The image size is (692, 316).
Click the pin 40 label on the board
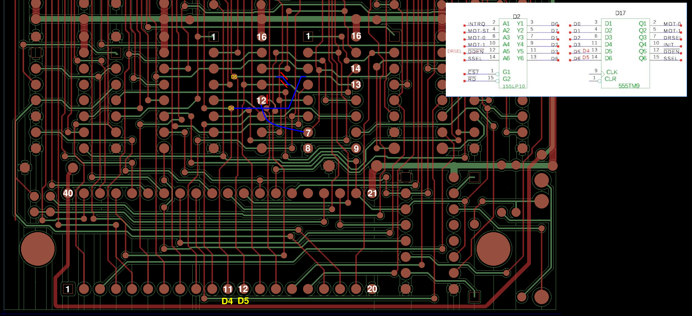68,193
